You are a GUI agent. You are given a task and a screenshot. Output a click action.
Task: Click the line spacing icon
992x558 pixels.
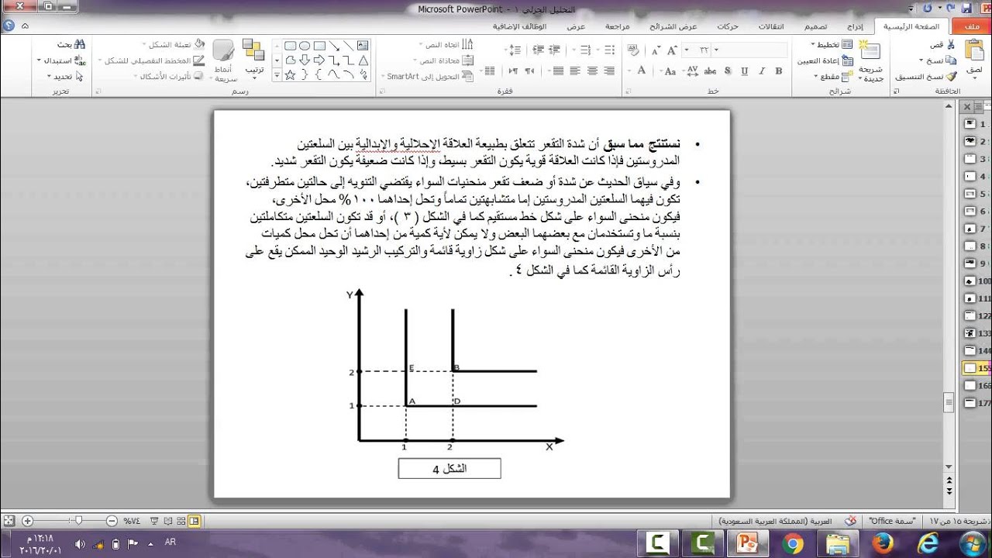coord(514,50)
